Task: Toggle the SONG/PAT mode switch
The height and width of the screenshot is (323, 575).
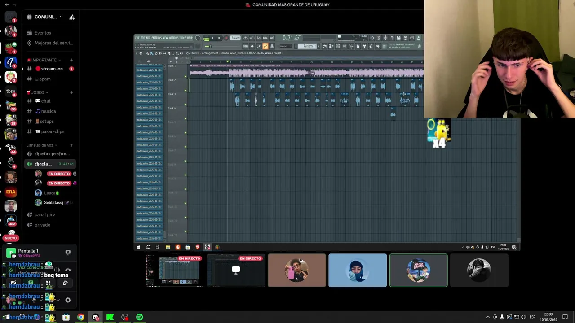Action: (x=206, y=39)
